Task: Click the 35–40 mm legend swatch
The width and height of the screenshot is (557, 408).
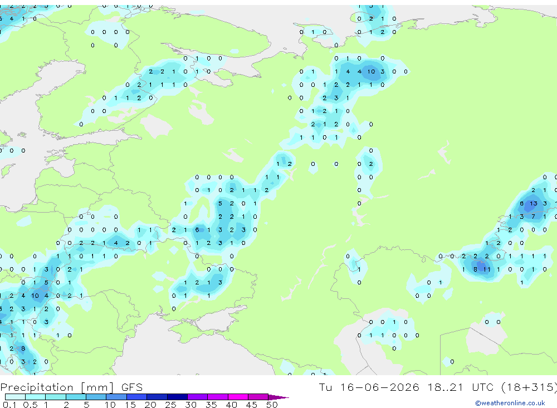Action: (218, 397)
